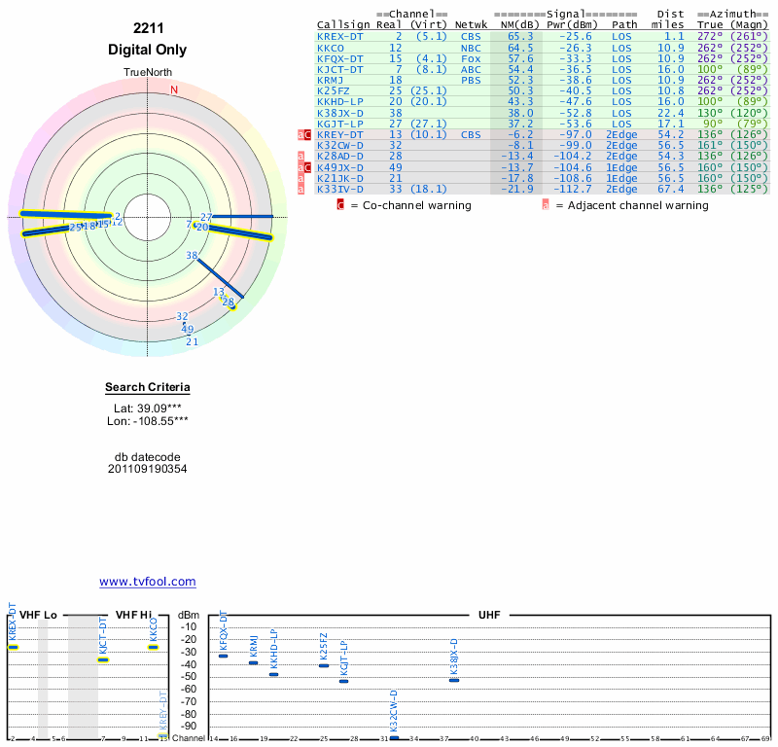Click the KFQX-DT signal bar in UHF chart
778x747 pixels.
[224, 656]
